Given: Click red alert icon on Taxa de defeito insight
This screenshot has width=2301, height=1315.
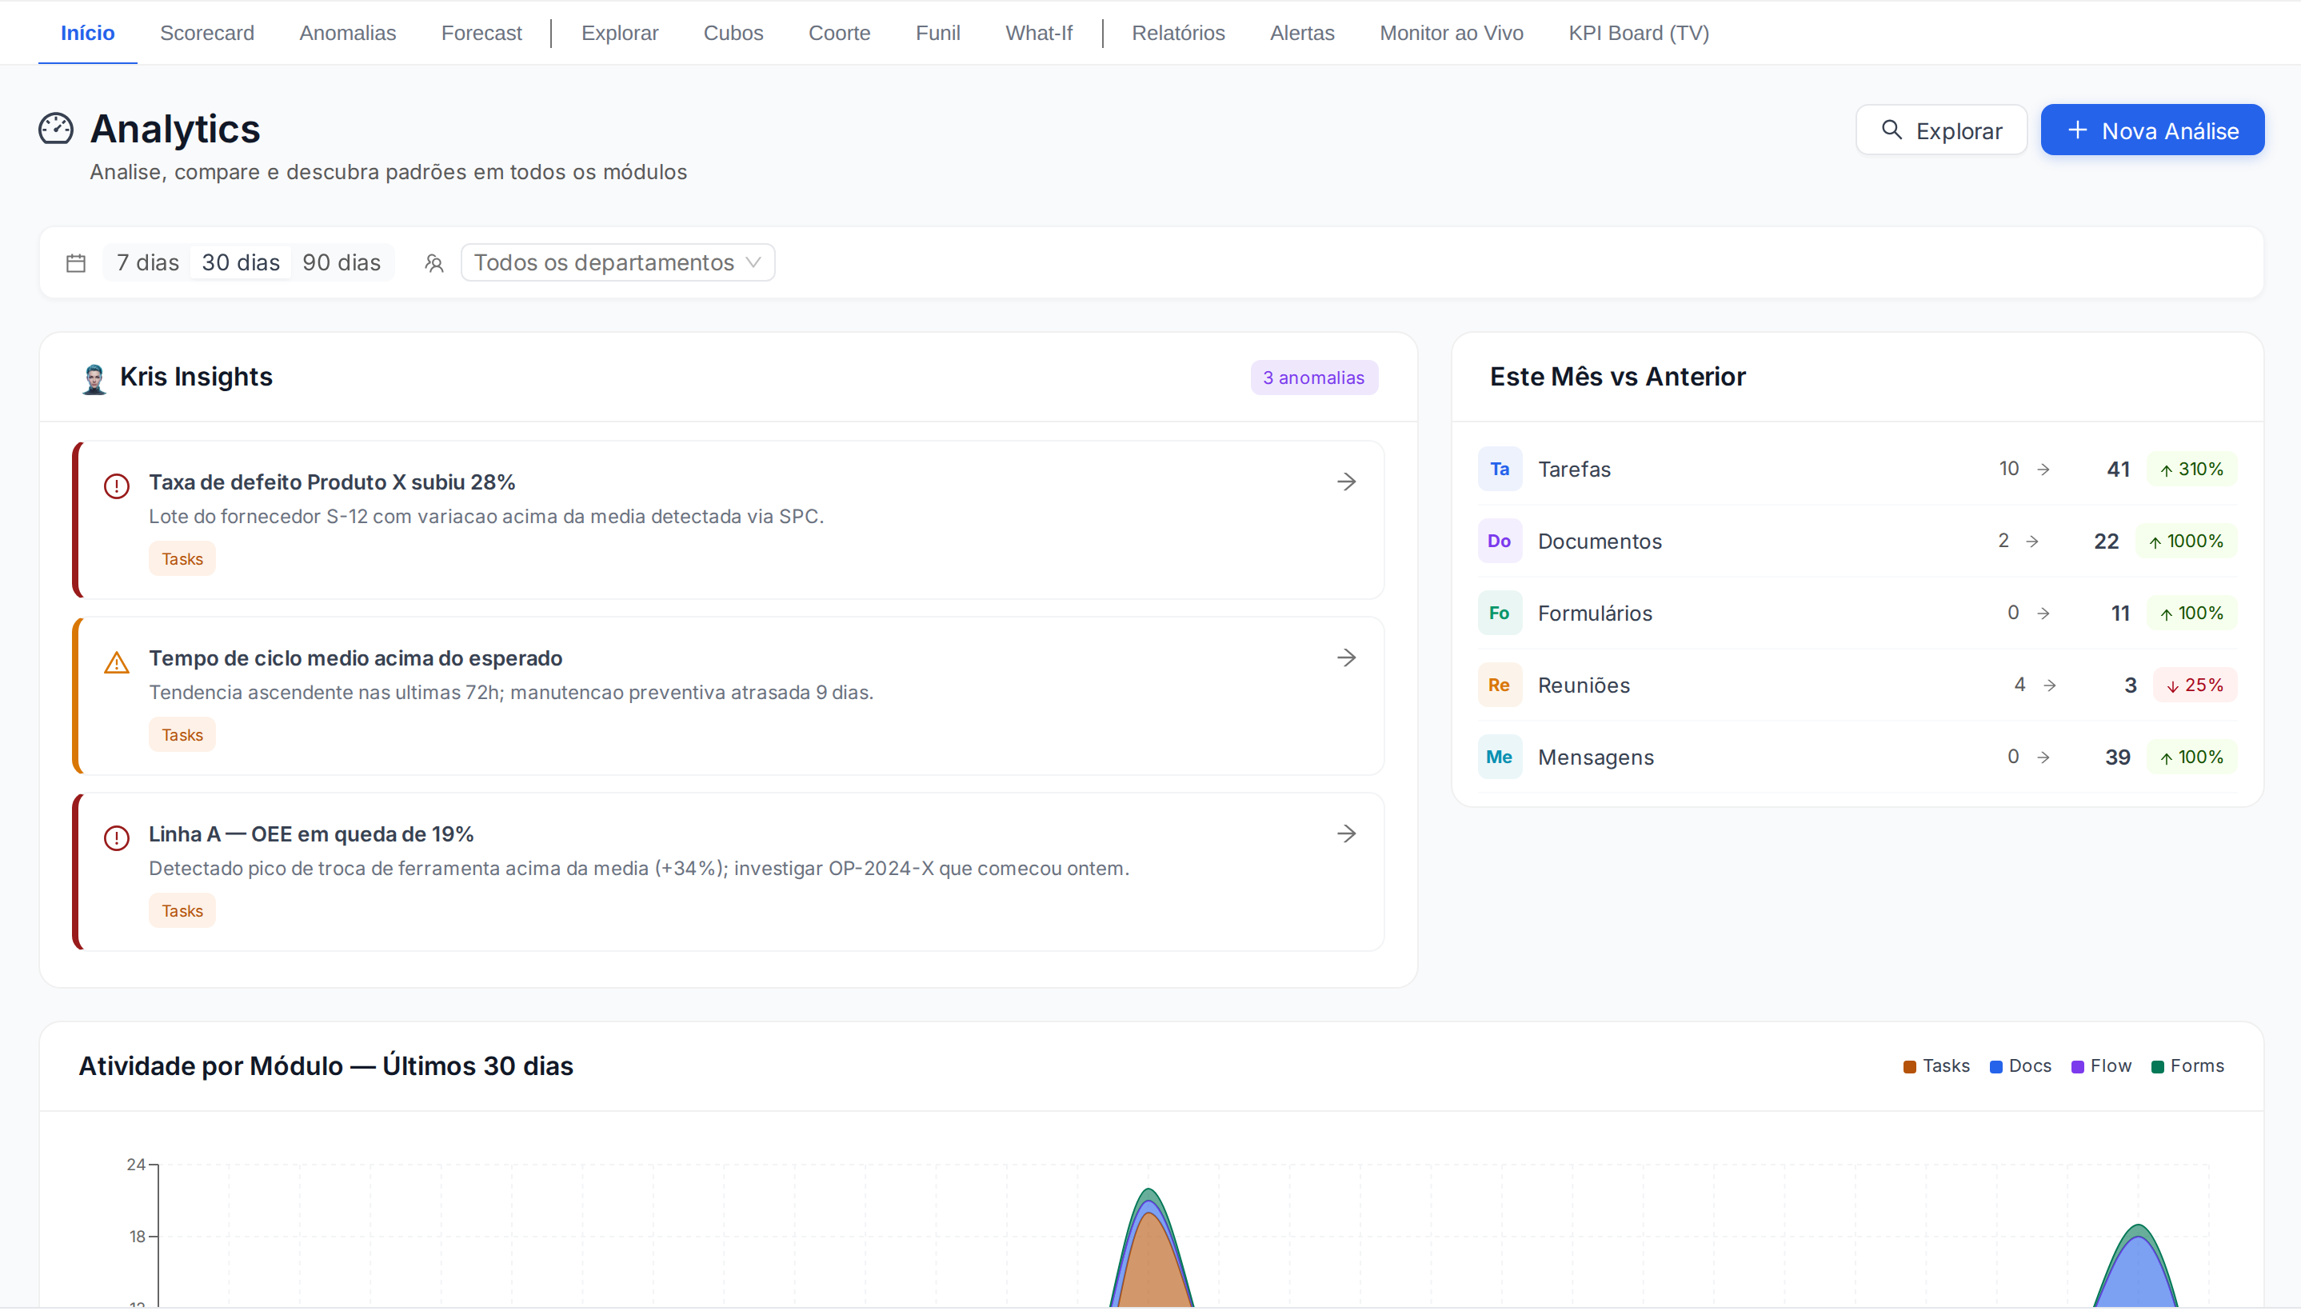Looking at the screenshot, I should click(117, 486).
